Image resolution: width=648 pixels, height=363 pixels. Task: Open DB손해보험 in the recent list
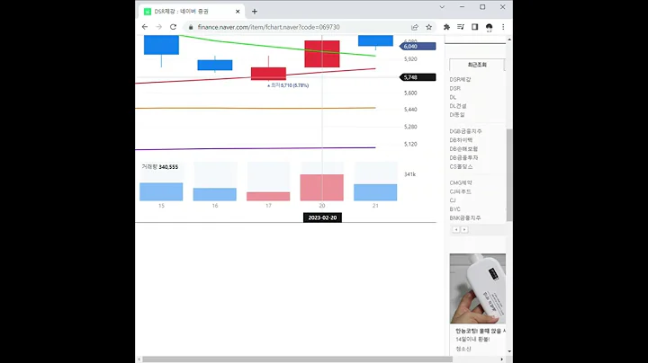463,149
